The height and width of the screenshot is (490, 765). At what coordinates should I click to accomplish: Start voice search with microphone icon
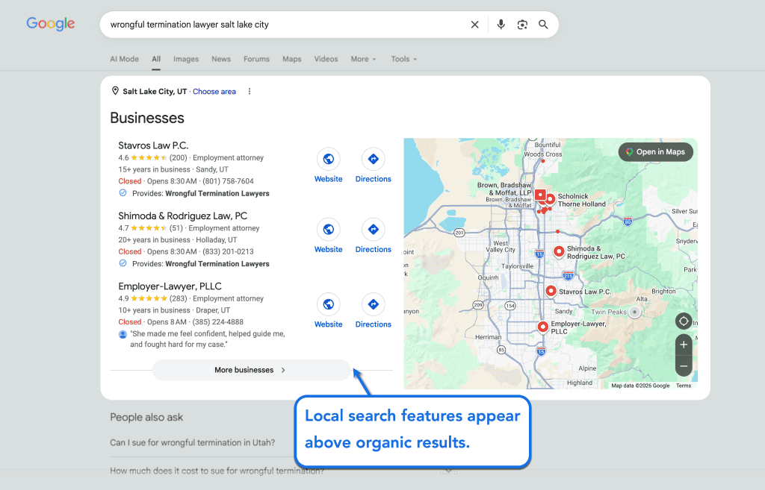[501, 25]
